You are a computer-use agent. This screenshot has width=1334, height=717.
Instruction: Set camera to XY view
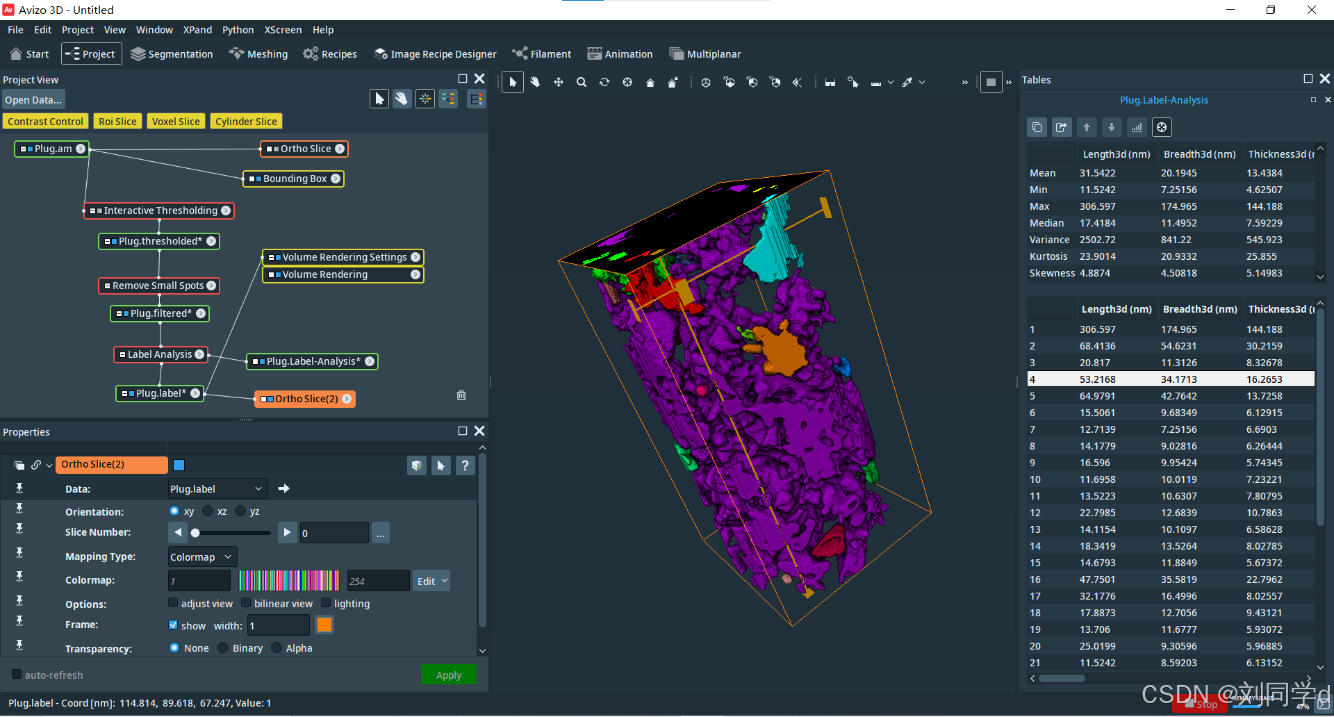pyautogui.click(x=729, y=82)
